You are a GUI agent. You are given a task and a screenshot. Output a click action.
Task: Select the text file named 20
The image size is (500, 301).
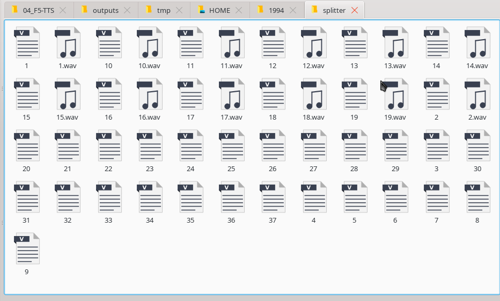[27, 146]
